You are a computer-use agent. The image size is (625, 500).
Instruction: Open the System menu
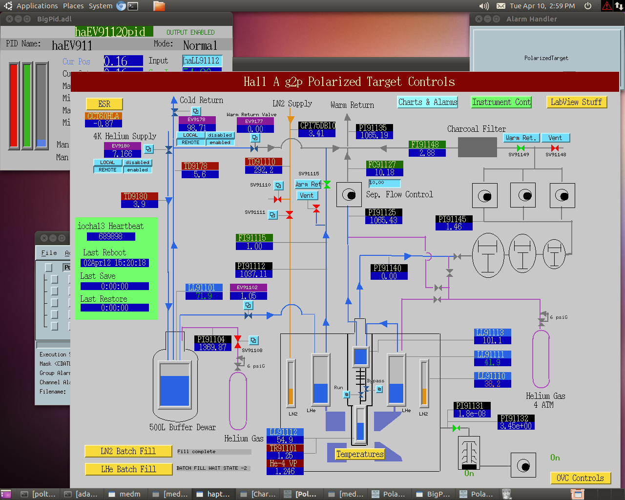[x=101, y=6]
